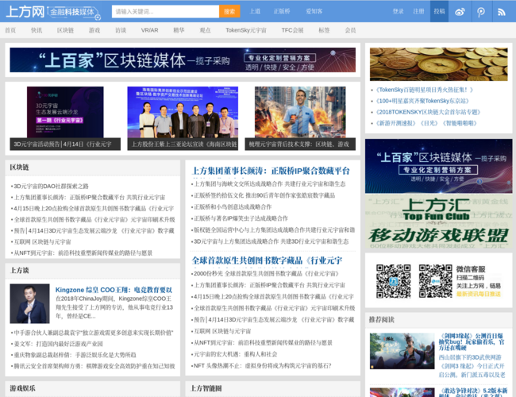Focus the keyword search input field
The width and height of the screenshot is (516, 397).
pos(165,11)
